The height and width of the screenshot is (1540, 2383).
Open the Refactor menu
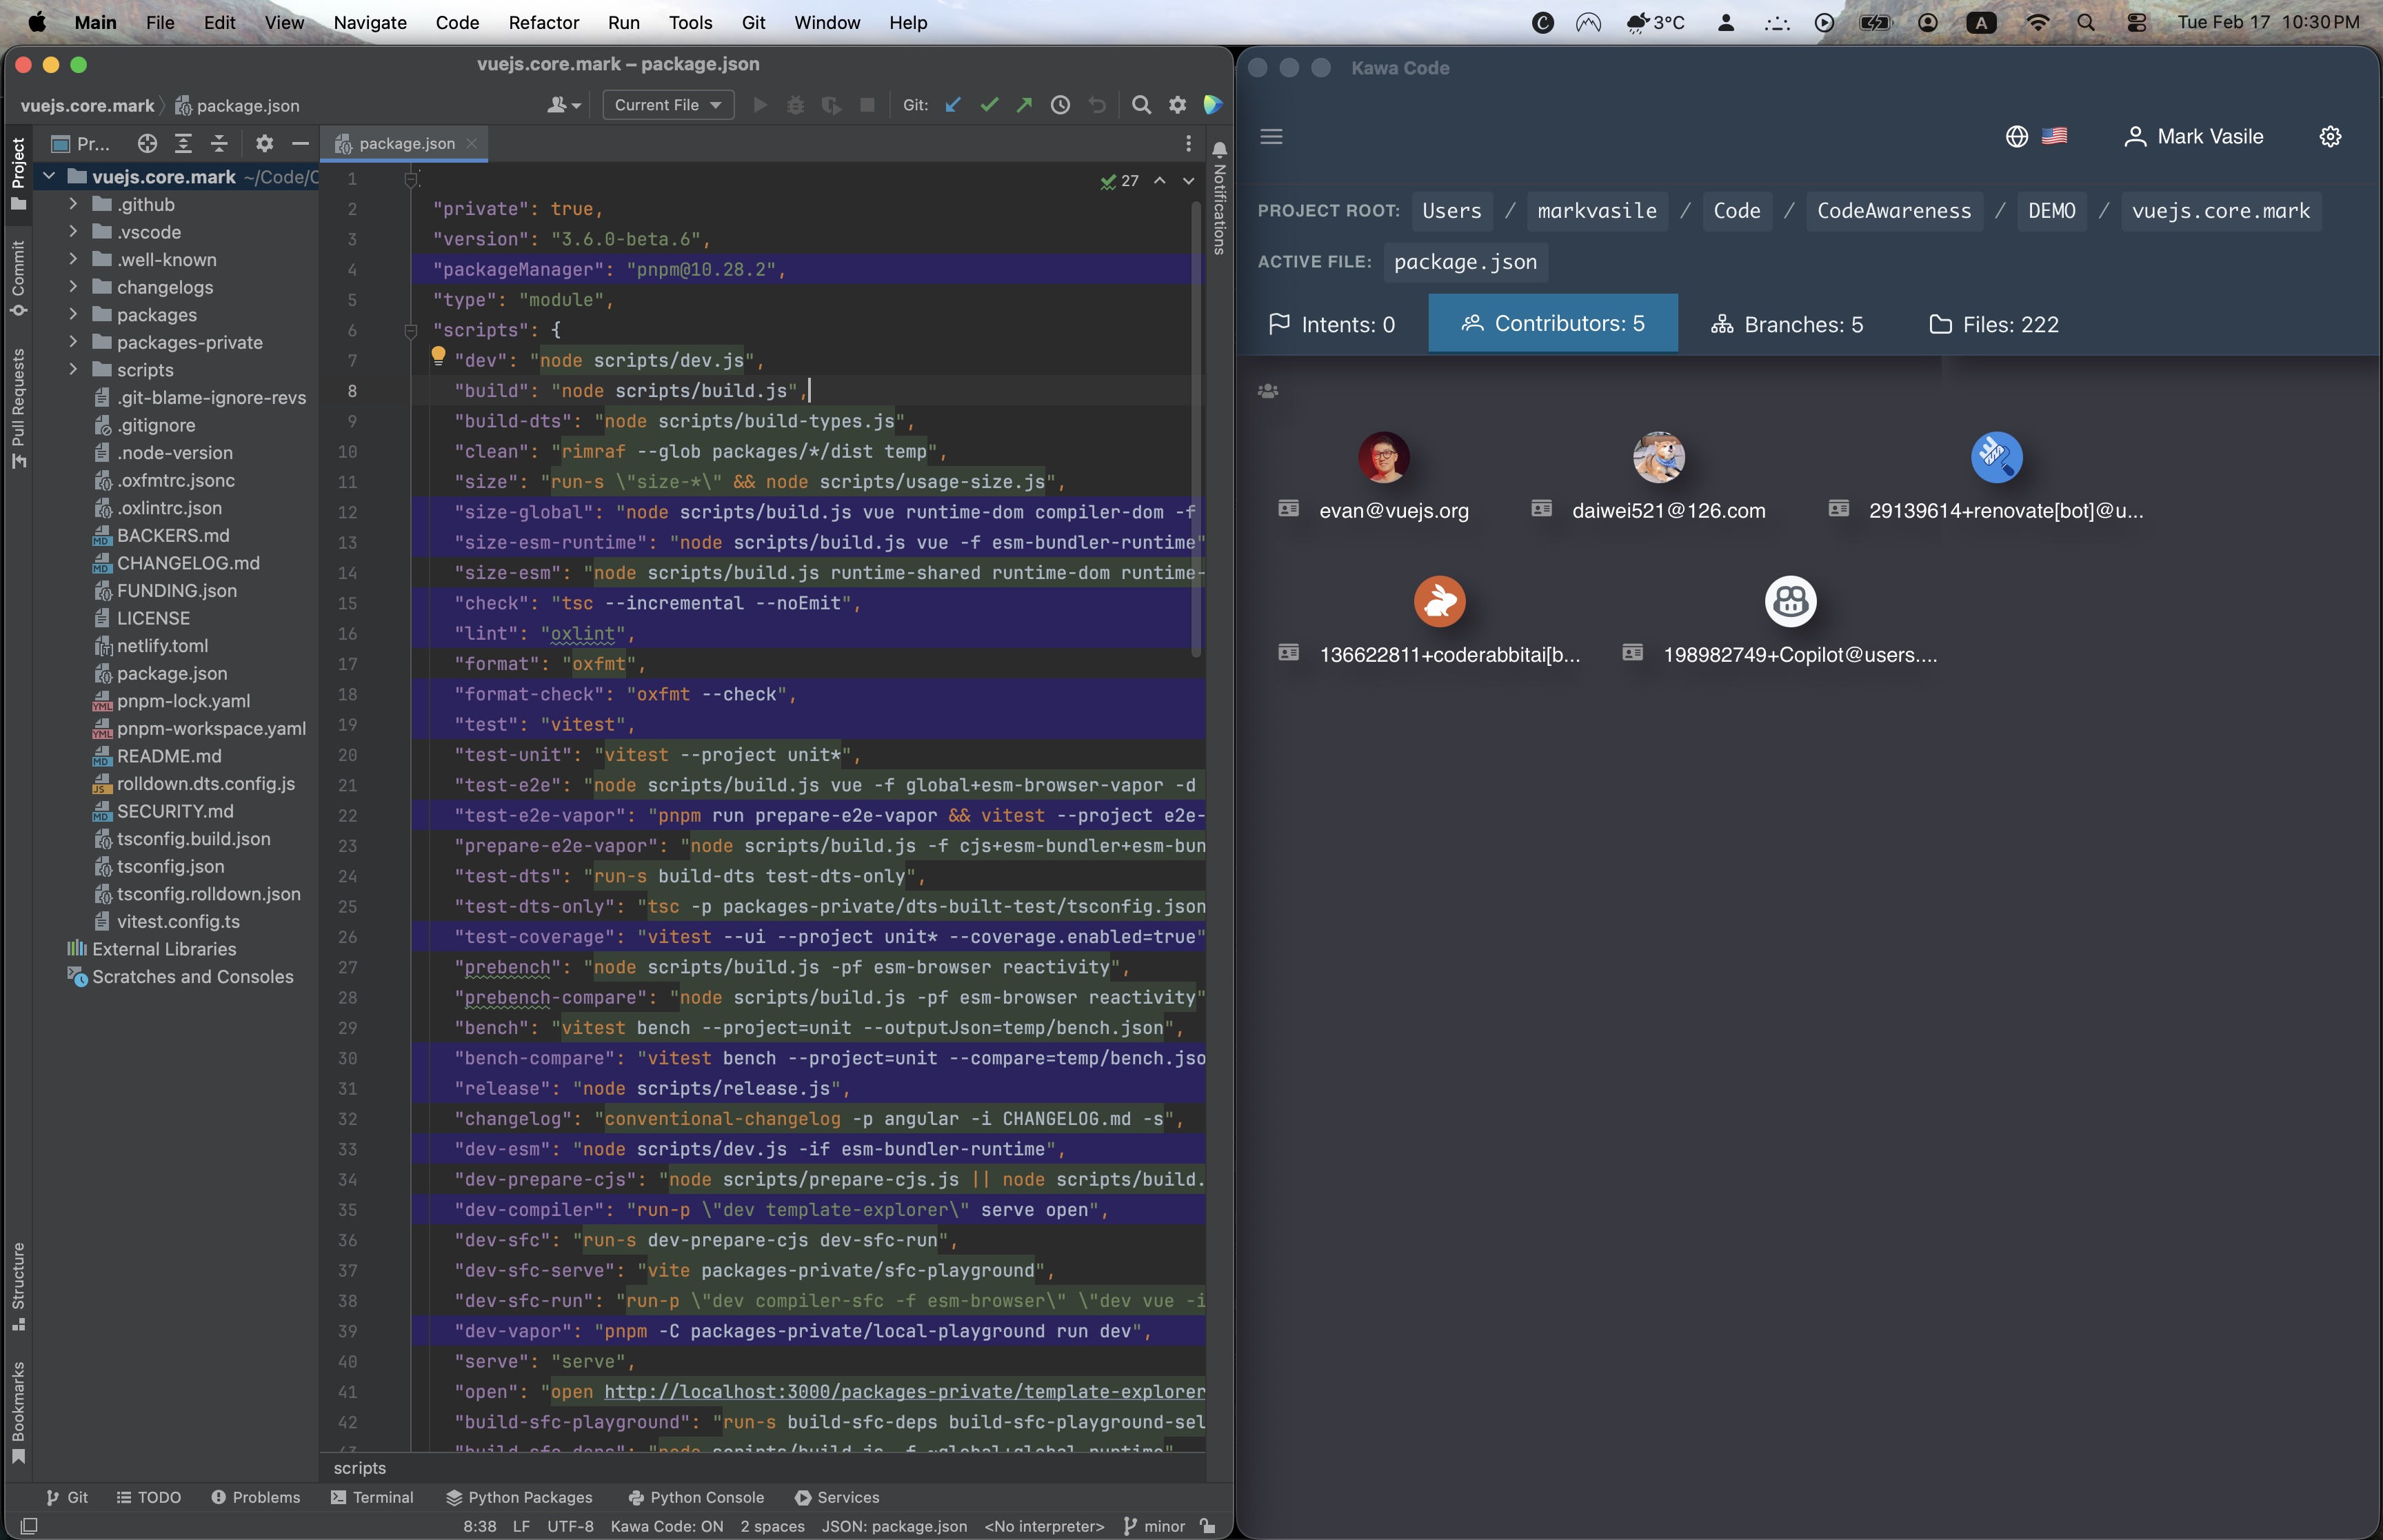(x=543, y=22)
